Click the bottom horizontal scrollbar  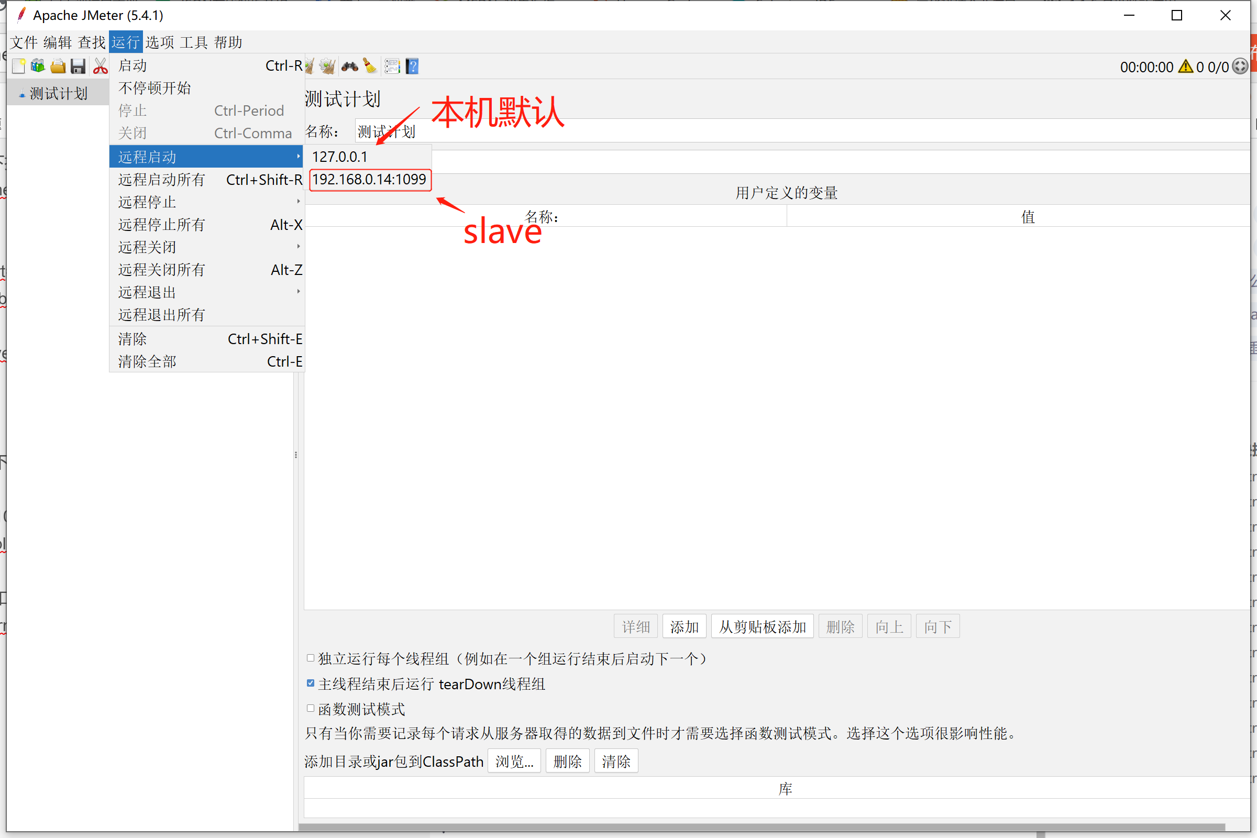(762, 827)
